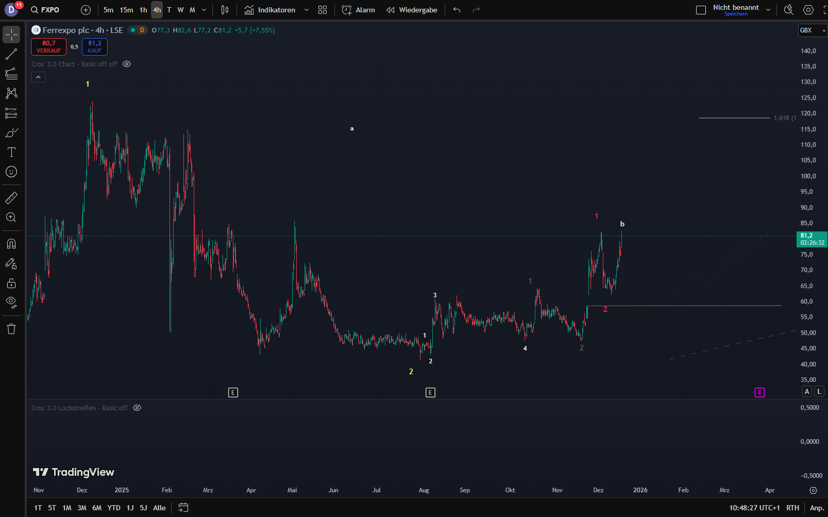Image resolution: width=828 pixels, height=517 pixels.
Task: Select the YTD date range
Action: 114,508
